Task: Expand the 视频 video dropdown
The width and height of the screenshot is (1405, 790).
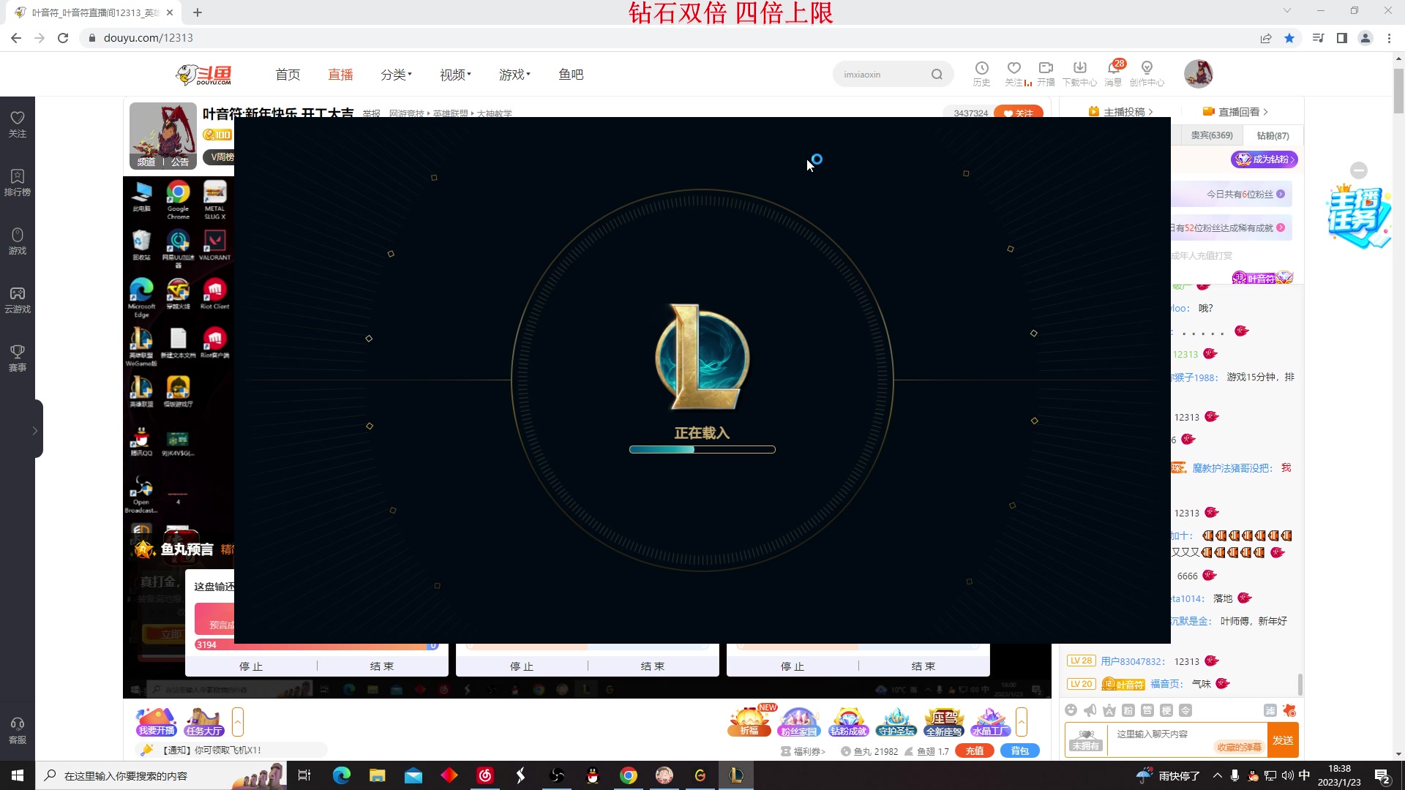Action: coord(455,75)
